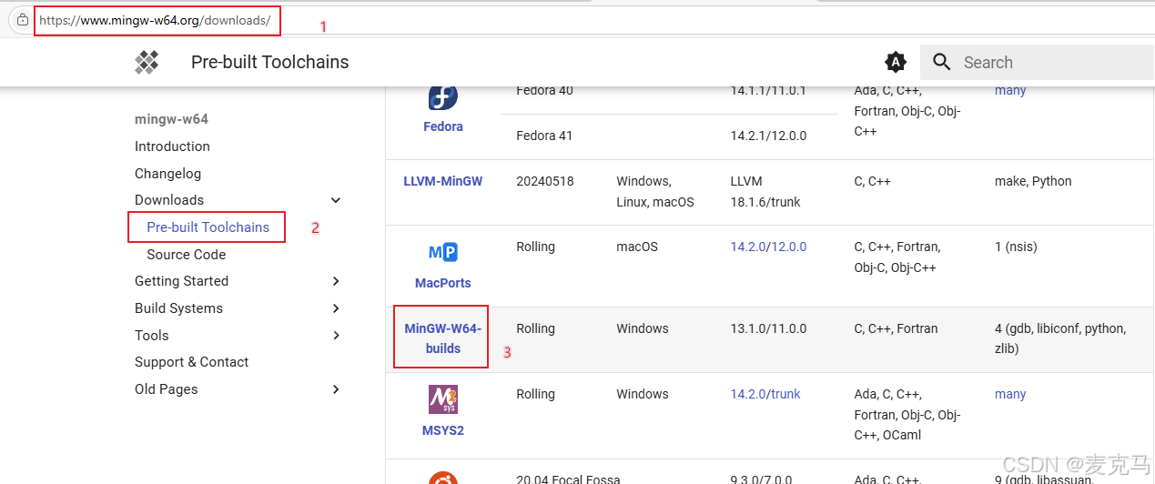This screenshot has width=1155, height=484.
Task: Click the mingw-w64 sidebar heading
Action: pos(171,119)
